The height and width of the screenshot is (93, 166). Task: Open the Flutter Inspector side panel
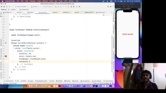pos(114,29)
